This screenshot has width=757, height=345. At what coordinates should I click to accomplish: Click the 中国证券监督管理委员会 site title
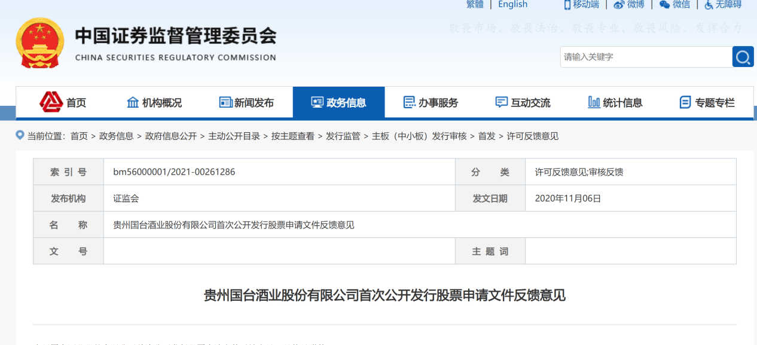click(176, 35)
